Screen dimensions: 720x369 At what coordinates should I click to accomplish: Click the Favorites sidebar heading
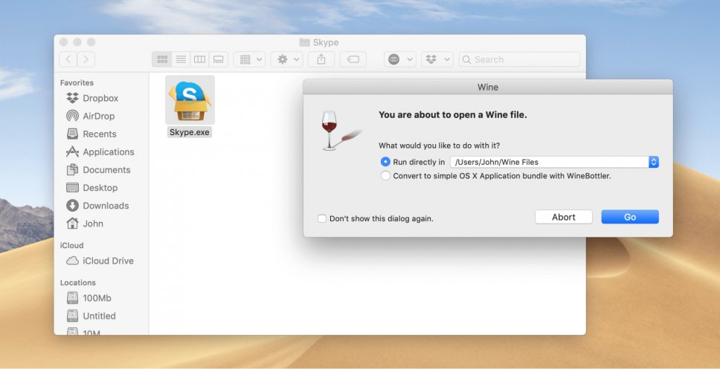77,83
